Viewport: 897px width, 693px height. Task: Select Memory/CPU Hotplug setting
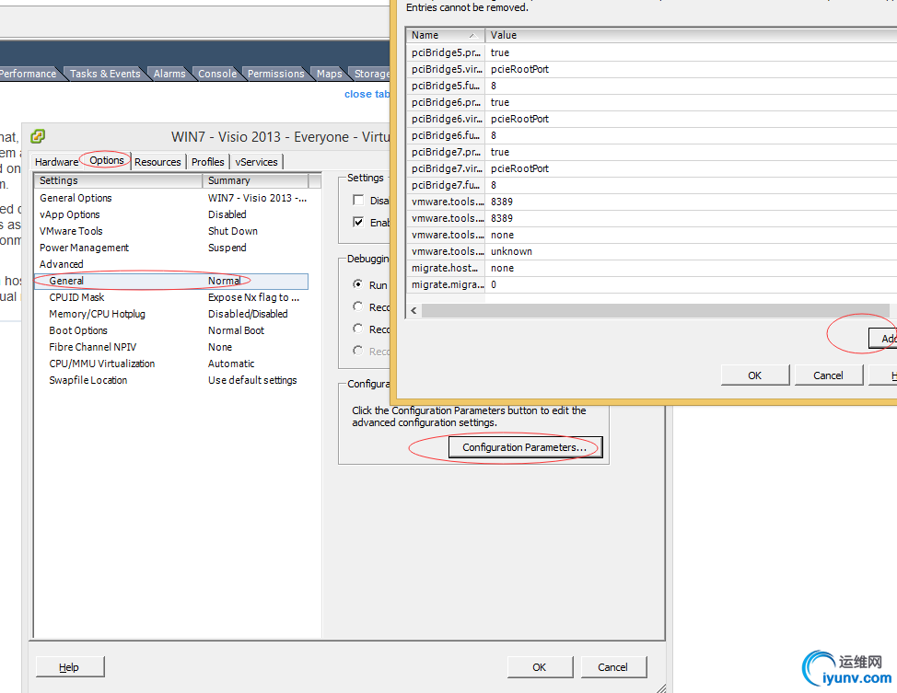tap(171, 314)
